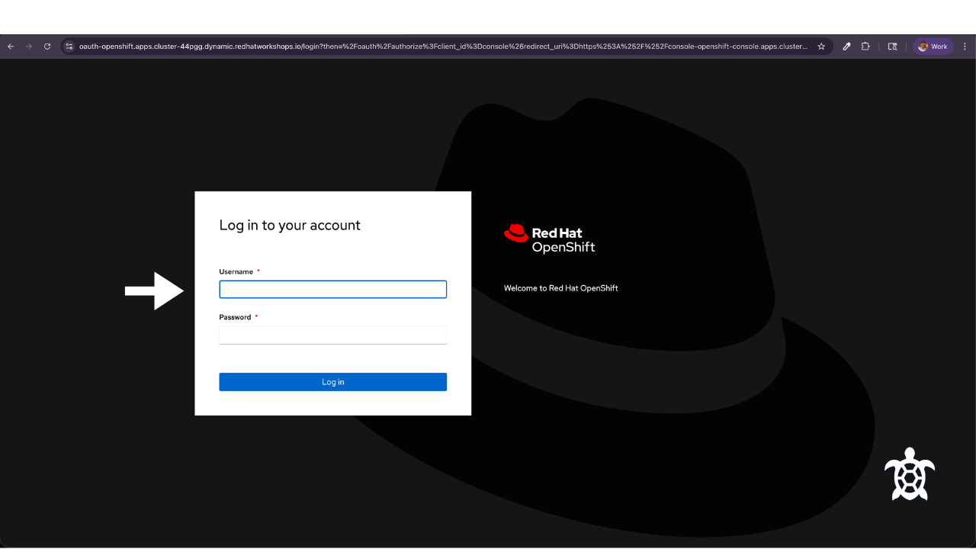
Task: Click the Username label text
Action: 236,271
